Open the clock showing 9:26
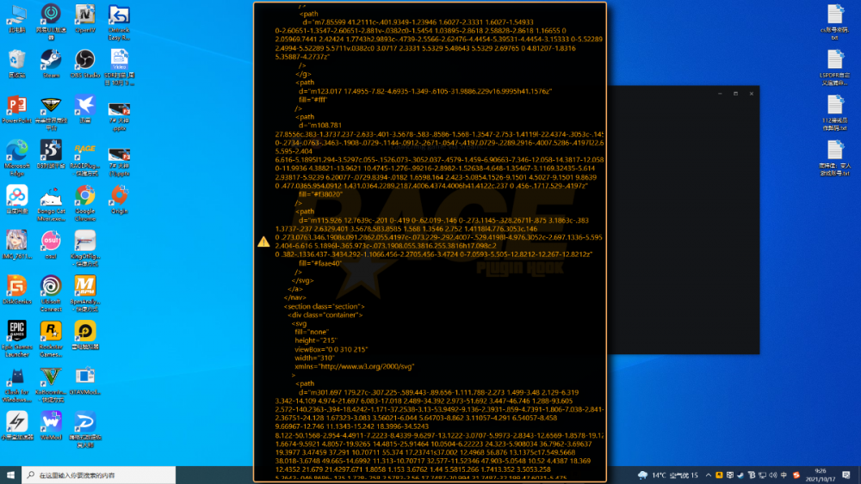Screen dimensions: 861x484 pos(821,475)
